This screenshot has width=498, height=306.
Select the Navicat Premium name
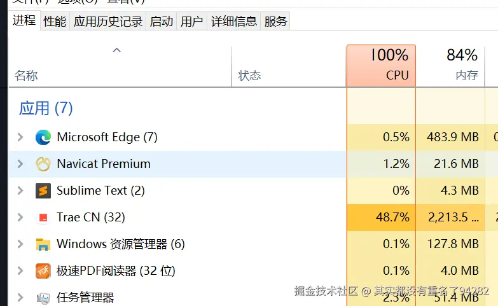(104, 164)
